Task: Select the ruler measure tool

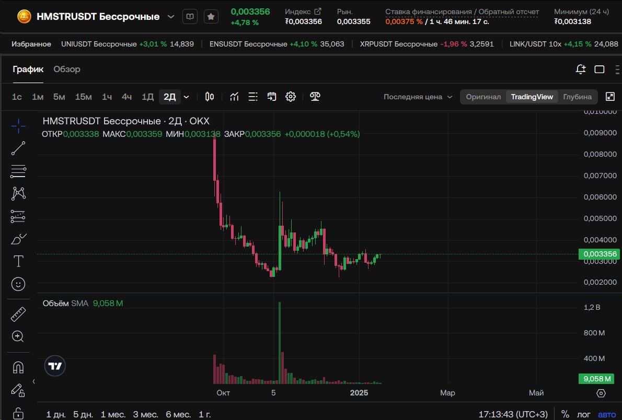Action: coord(18,314)
